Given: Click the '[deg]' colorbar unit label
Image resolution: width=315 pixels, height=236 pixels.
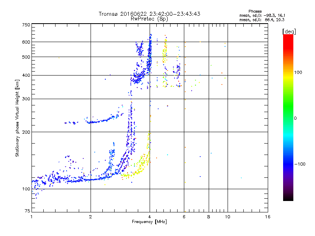Looking at the screenshot, I should (289, 31).
